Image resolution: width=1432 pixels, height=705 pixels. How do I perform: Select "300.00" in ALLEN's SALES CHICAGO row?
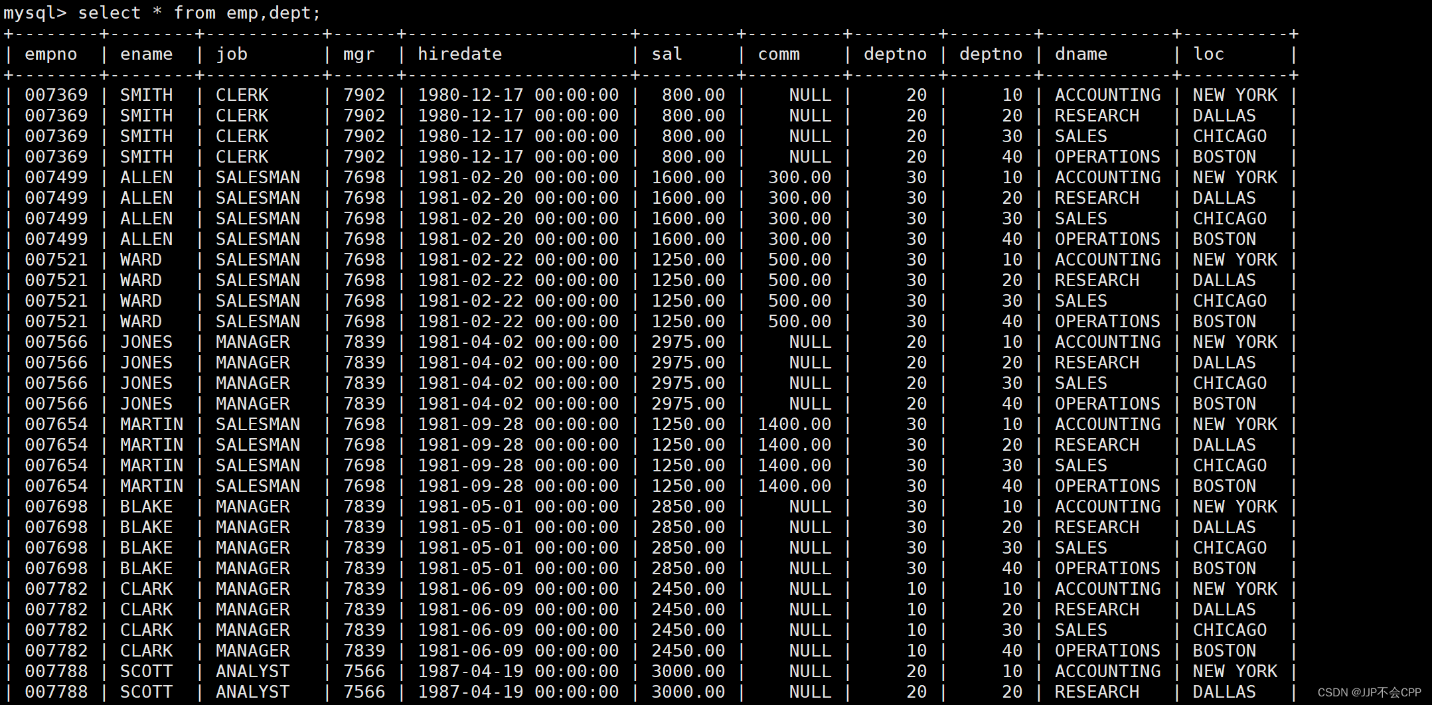[800, 218]
